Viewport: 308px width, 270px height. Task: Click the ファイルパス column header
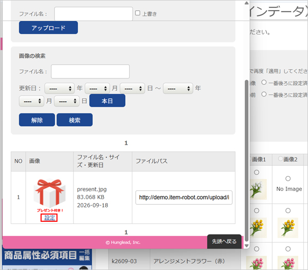tap(151, 161)
